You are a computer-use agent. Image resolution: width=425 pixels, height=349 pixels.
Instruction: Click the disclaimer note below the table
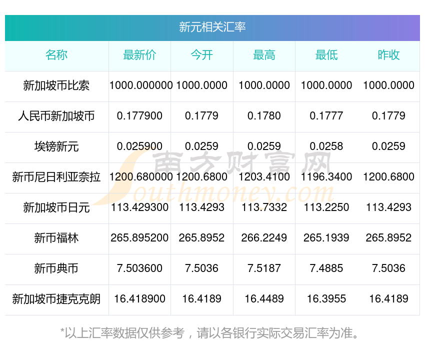pyautogui.click(x=209, y=333)
